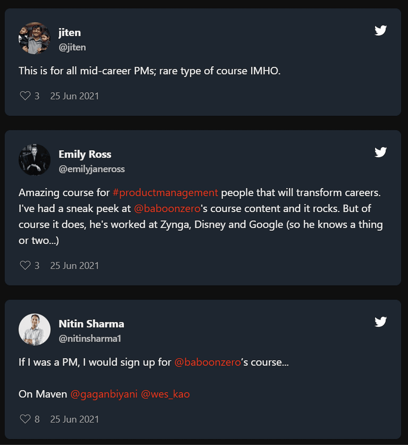This screenshot has width=408, height=445.
Task: Visit the @gaganbiyani profile link
Action: (x=104, y=394)
